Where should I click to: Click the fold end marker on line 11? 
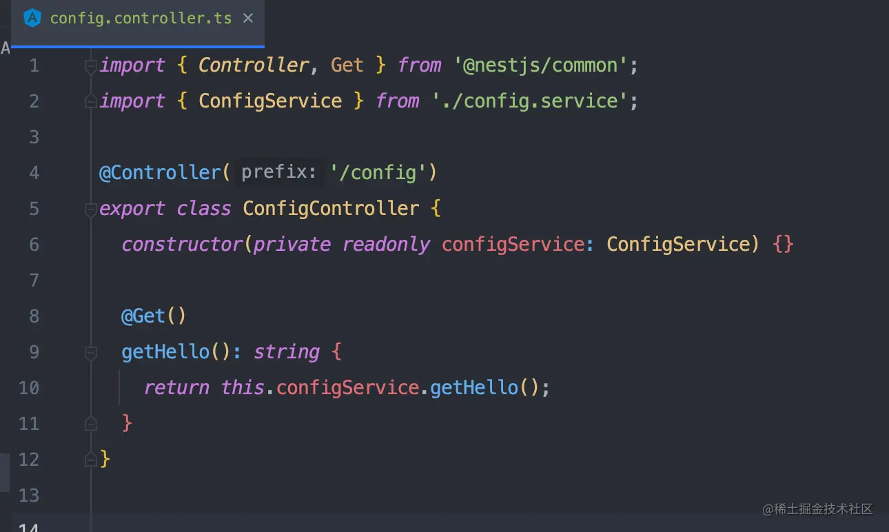(x=90, y=423)
